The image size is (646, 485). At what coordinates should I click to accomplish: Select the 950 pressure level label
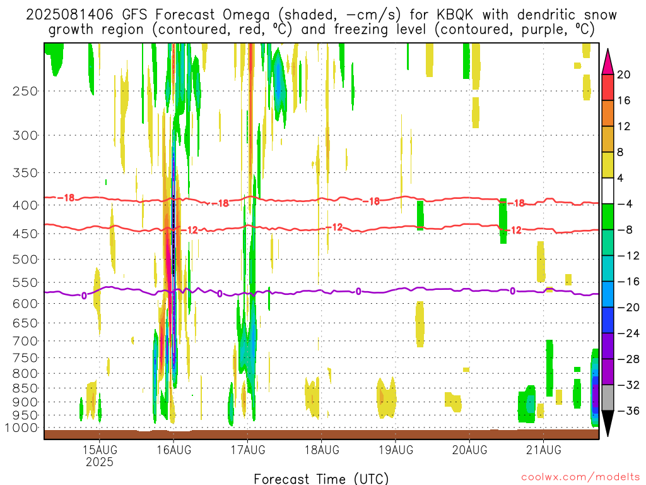click(25, 416)
